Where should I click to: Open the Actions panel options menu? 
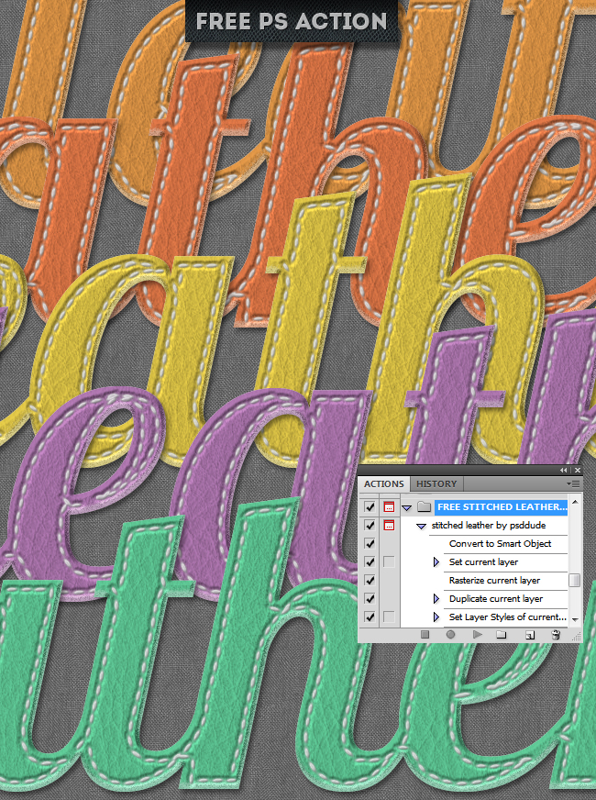(x=574, y=483)
